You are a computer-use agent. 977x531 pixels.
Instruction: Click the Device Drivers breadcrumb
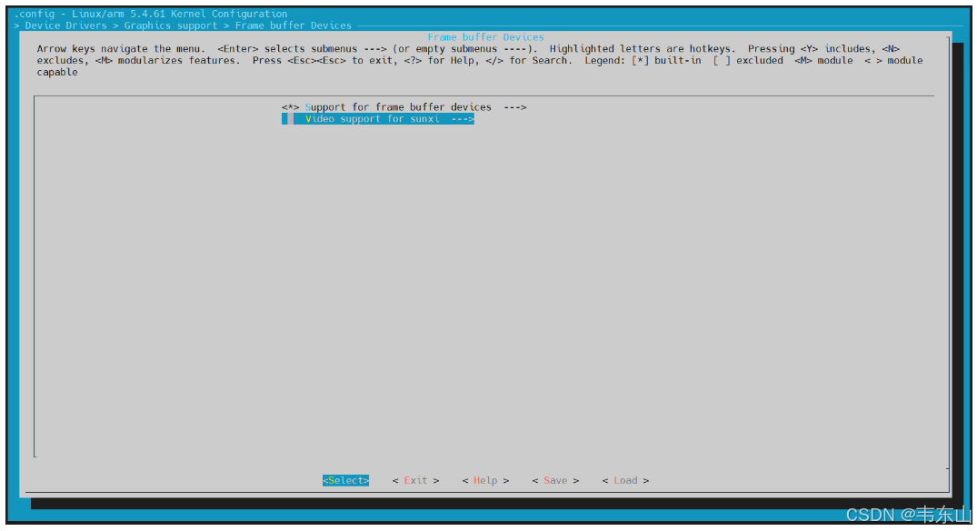(x=65, y=25)
